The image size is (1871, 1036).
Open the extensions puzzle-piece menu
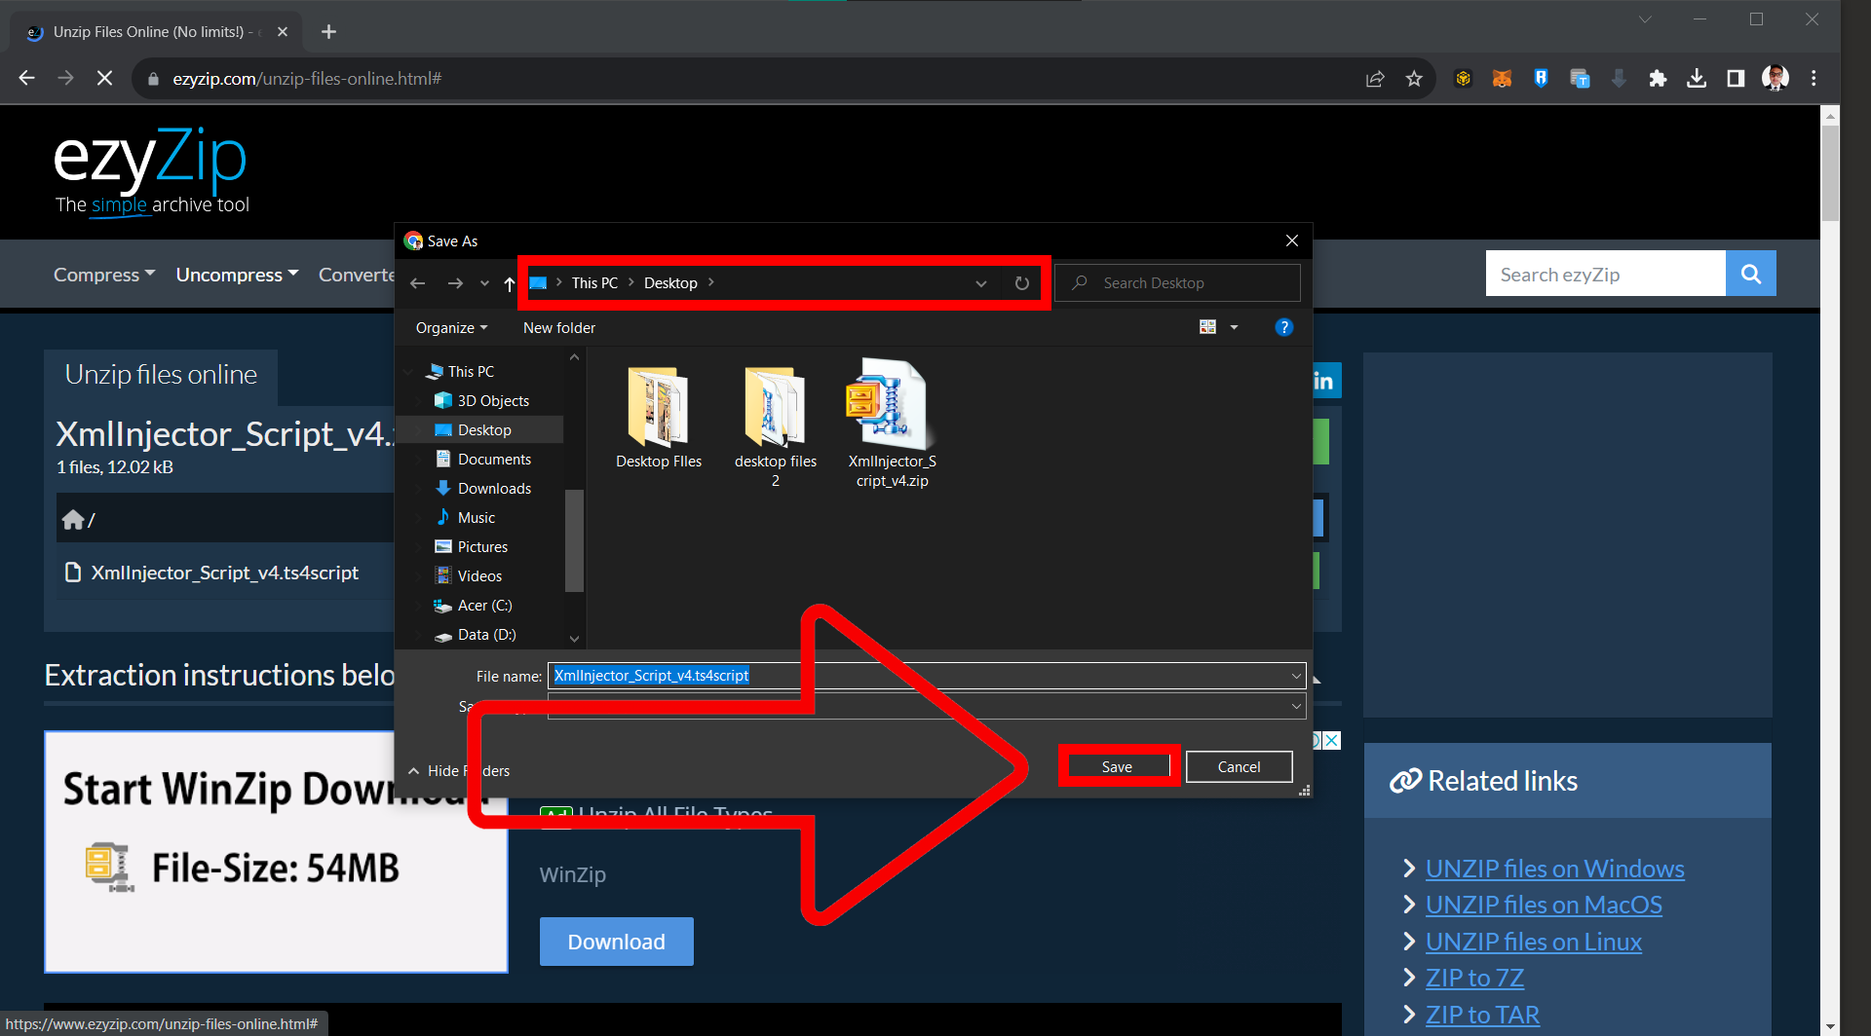click(x=1658, y=78)
